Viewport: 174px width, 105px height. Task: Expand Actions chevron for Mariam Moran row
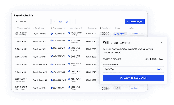tap(142, 88)
